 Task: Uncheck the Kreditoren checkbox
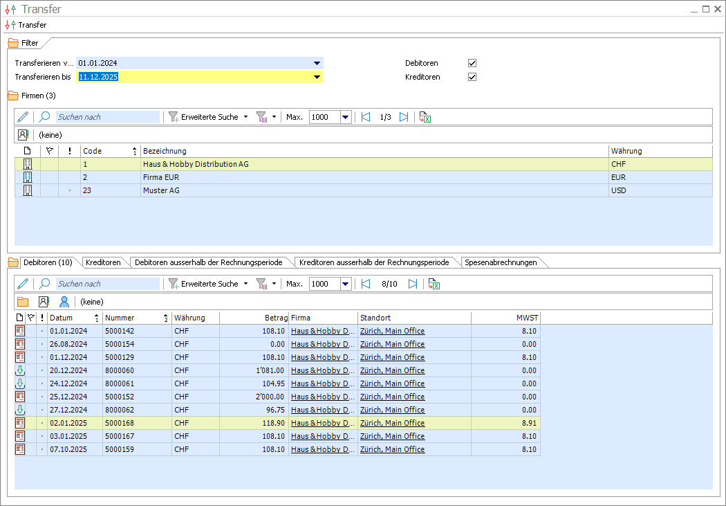(x=472, y=77)
